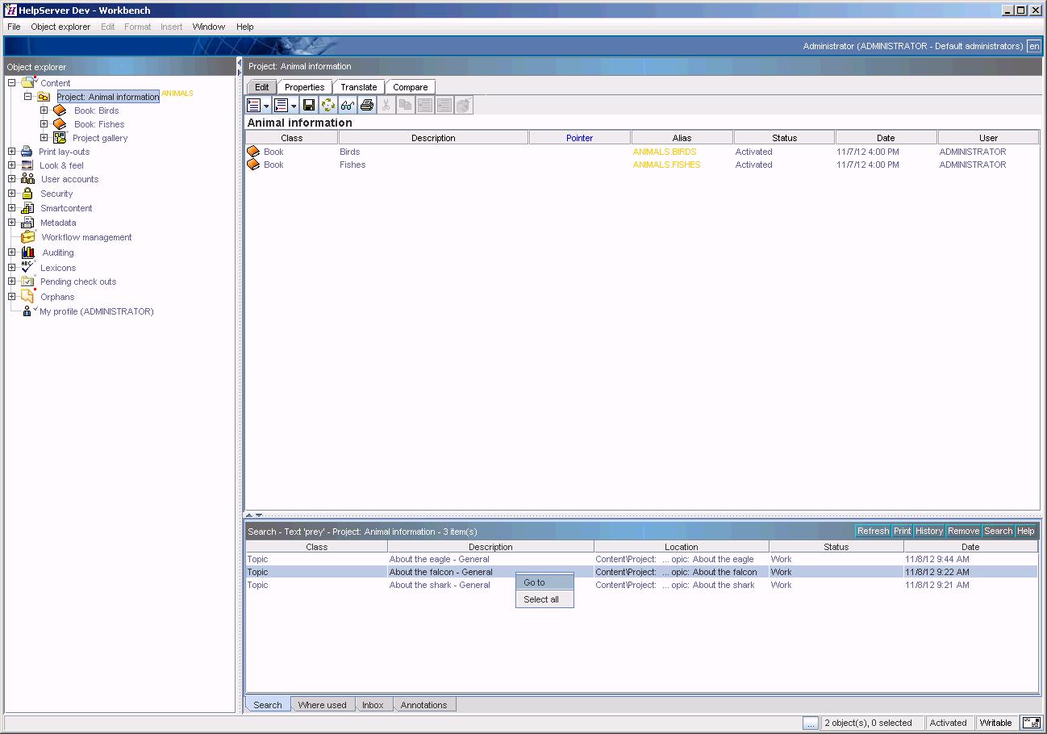Click the 'en' language button
Screen dimensions: 1047x734
pyautogui.click(x=1034, y=46)
